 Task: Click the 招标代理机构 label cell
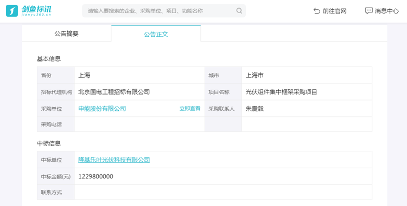pos(56,92)
